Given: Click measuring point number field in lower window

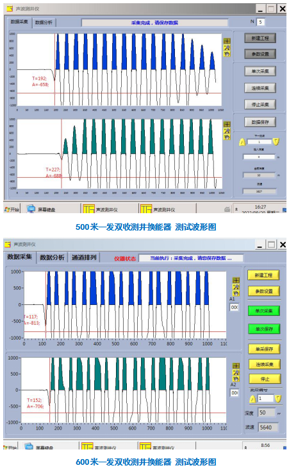Looking at the screenshot, I should (266, 398).
